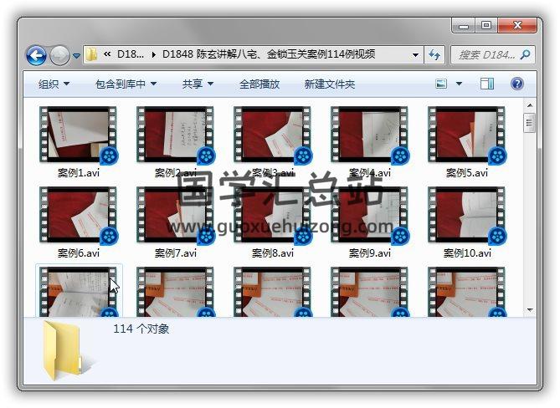The image size is (560, 408).
Task: Click the file name 案例9.avi
Action: (x=370, y=253)
